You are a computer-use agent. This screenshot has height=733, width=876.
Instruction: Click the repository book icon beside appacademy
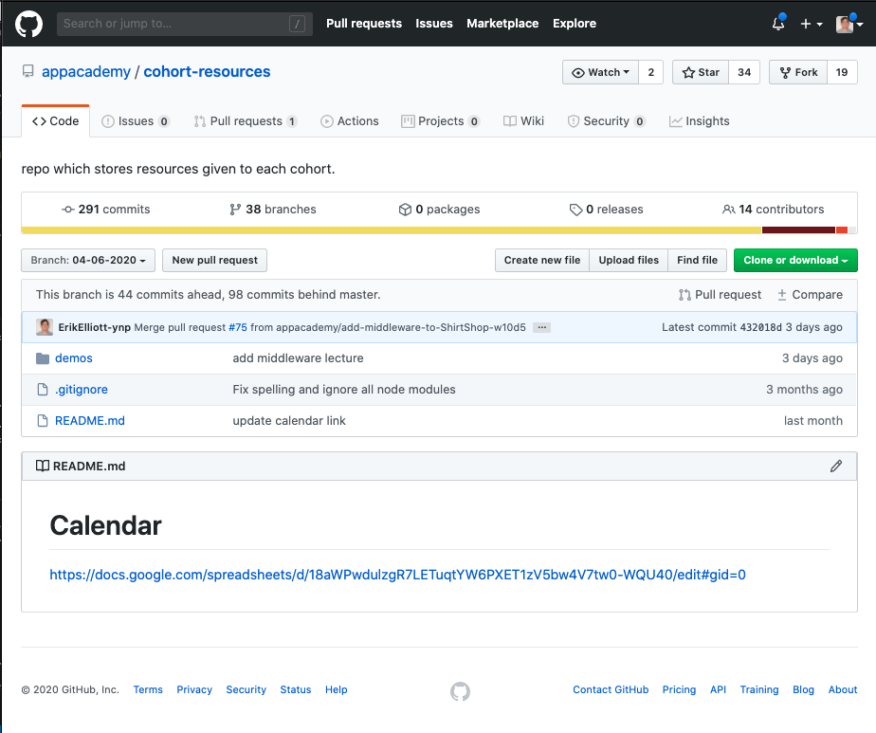(27, 71)
